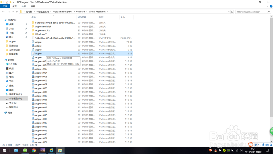Open 桌面 under quick access

click(11, 24)
